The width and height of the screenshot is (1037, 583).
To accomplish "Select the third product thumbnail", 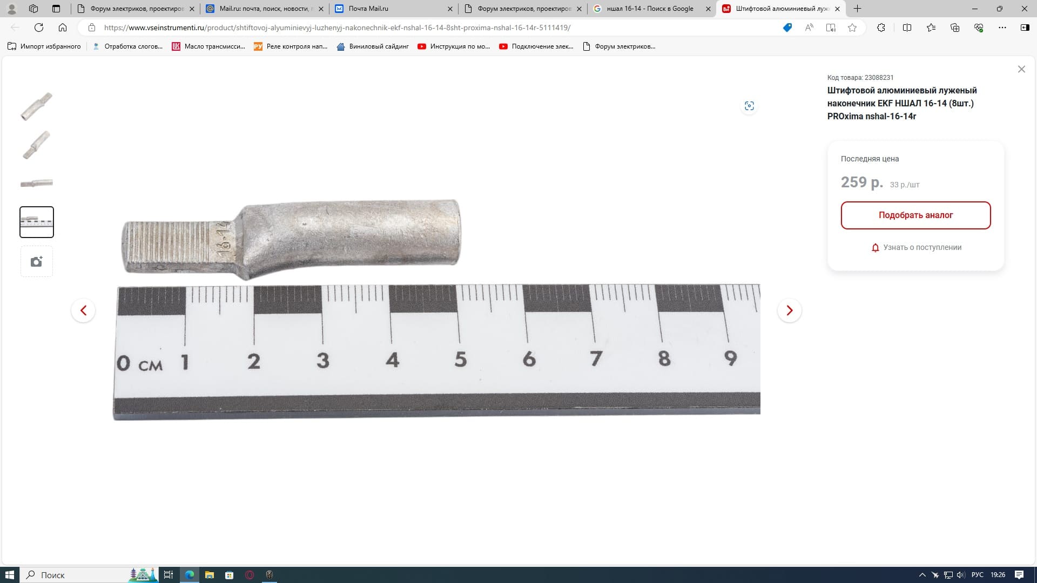I will pos(37,184).
